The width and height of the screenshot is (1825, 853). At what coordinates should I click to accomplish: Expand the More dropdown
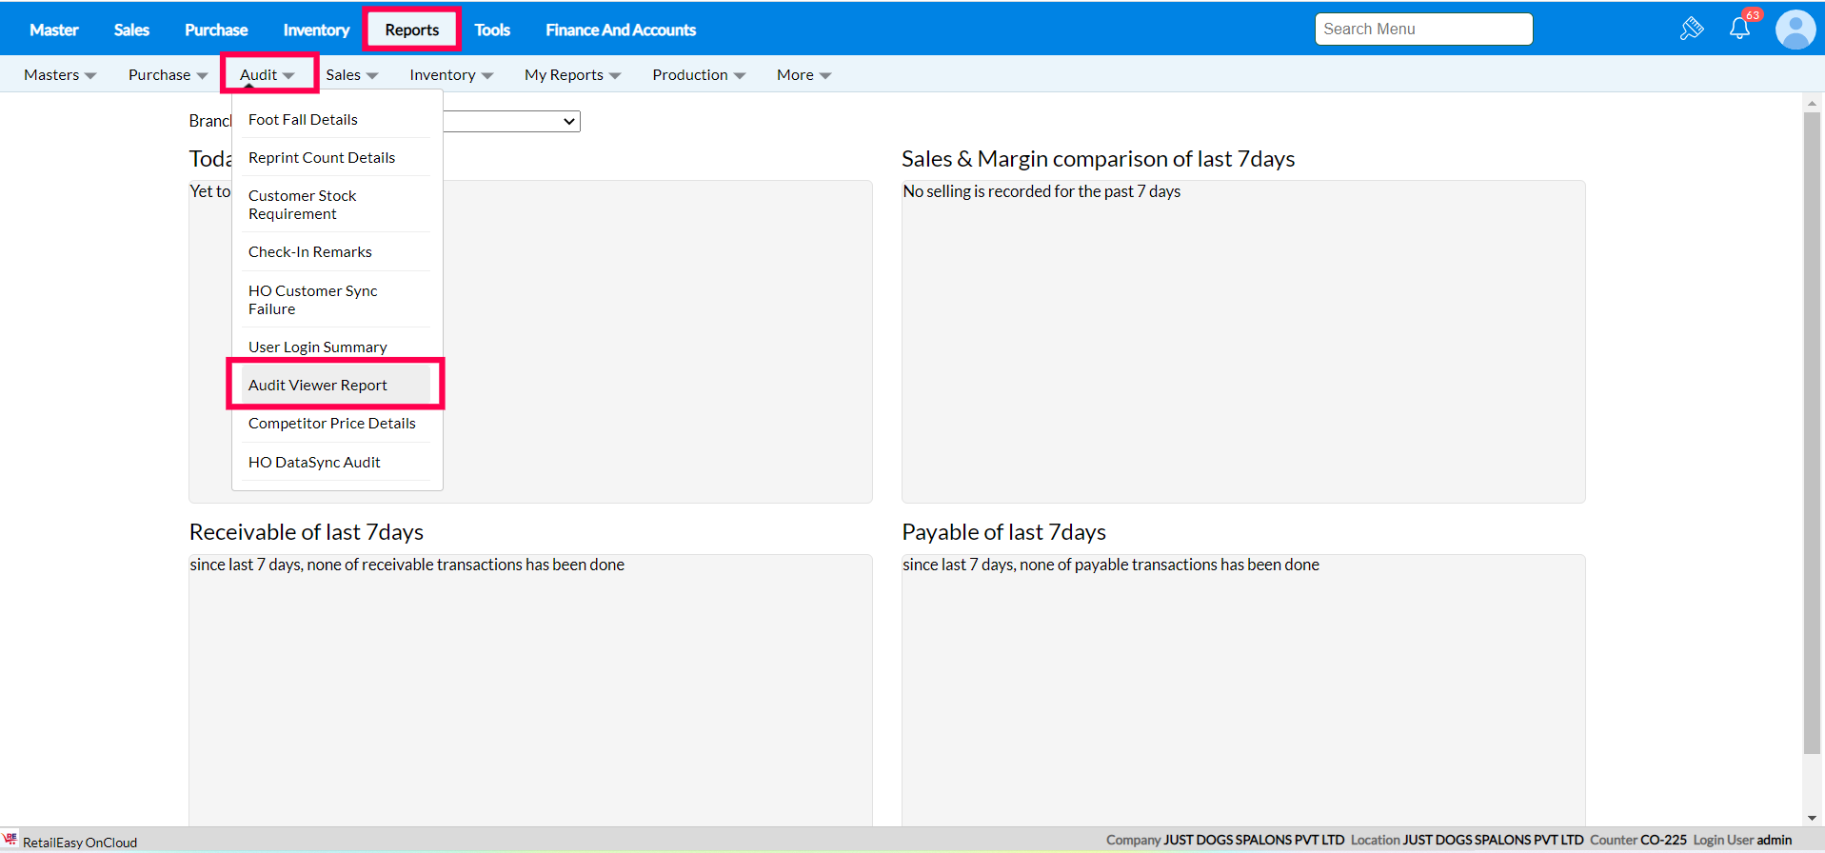pos(803,75)
